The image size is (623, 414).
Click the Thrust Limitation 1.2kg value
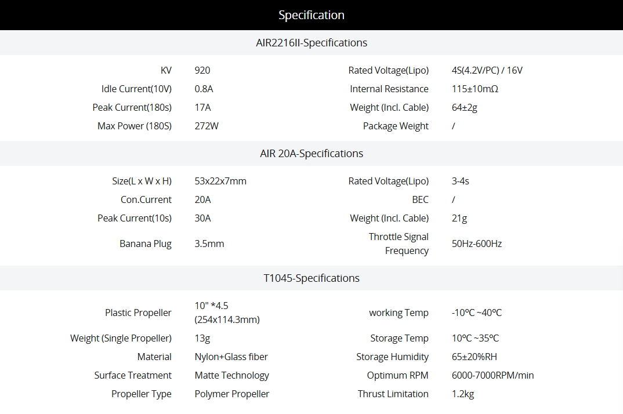(462, 394)
